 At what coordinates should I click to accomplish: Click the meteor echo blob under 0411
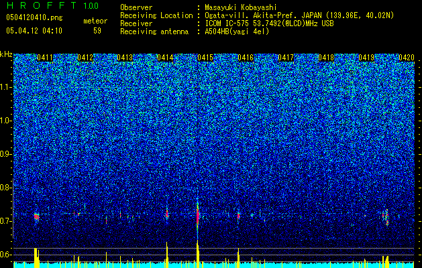37,216
